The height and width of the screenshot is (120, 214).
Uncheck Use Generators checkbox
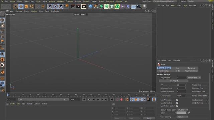pyautogui.click(x=177, y=103)
